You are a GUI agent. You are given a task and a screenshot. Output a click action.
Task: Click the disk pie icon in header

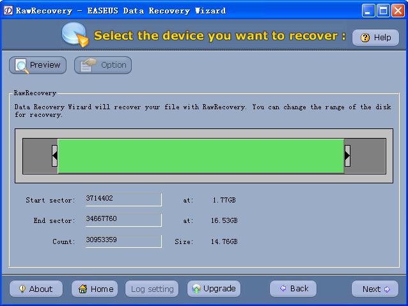point(75,34)
